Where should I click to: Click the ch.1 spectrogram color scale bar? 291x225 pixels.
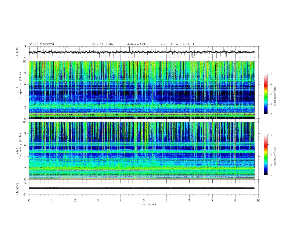(266, 94)
